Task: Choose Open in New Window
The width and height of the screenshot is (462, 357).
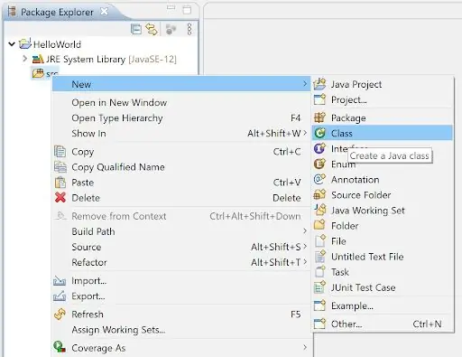Action: coord(181,102)
